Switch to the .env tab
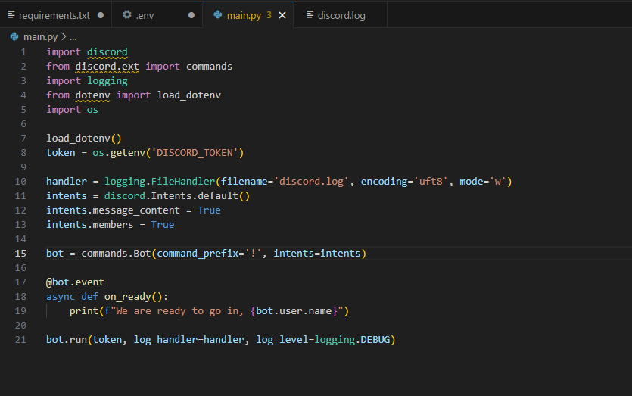This screenshot has width=632, height=396. point(157,15)
